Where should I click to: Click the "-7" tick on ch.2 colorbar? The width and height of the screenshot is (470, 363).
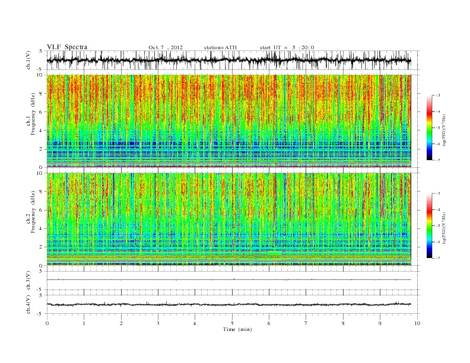click(x=438, y=258)
